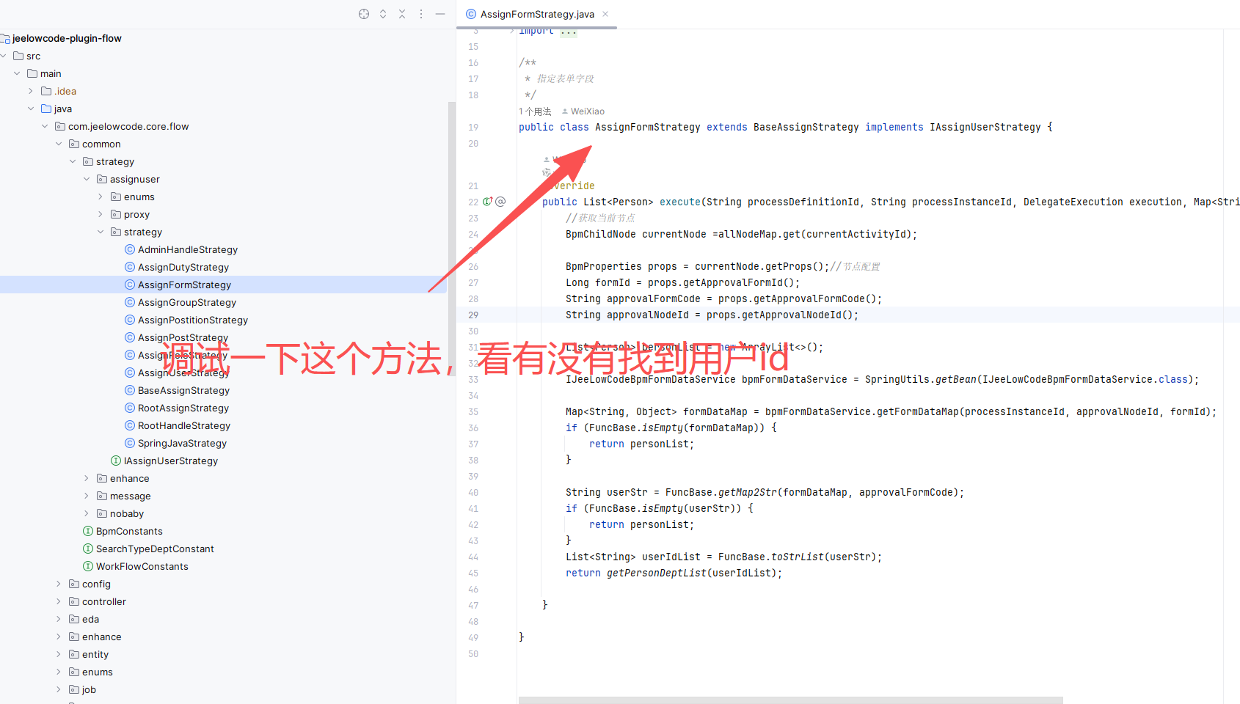Expand the collapsed import statement block
The width and height of the screenshot is (1240, 704).
pos(569,32)
